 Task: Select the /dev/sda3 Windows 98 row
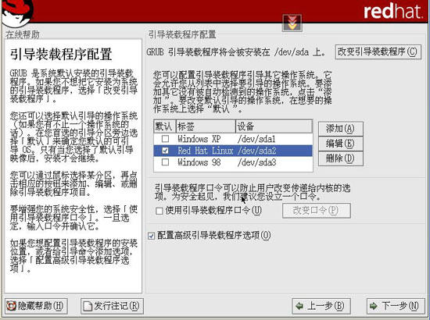click(233, 162)
